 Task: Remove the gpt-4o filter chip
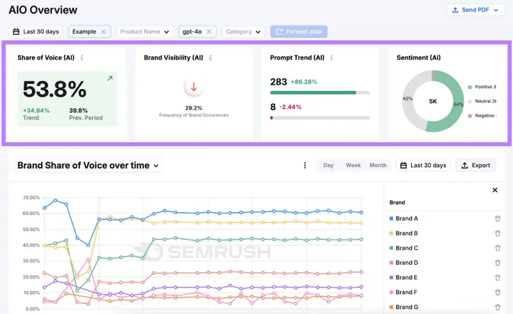tap(209, 31)
